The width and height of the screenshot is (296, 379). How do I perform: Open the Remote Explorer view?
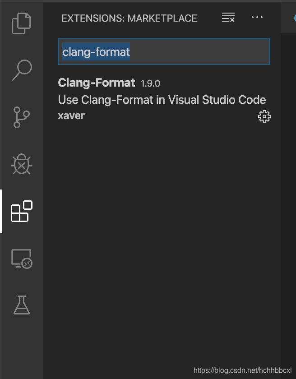[22, 259]
